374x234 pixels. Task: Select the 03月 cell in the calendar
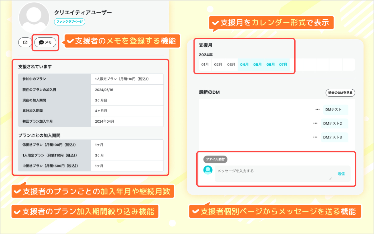(x=231, y=64)
